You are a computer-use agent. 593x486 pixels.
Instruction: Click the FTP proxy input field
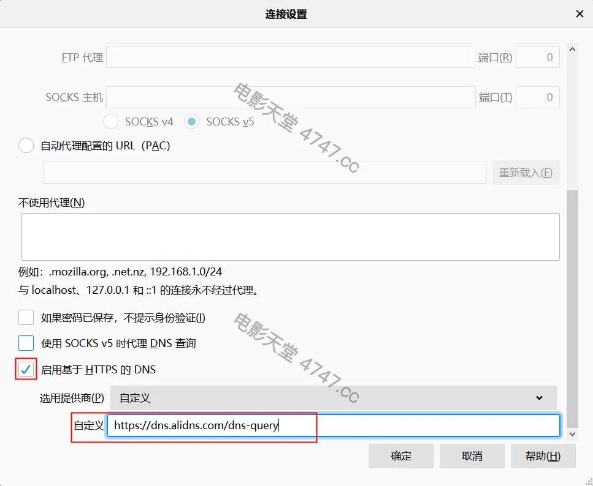(x=291, y=58)
